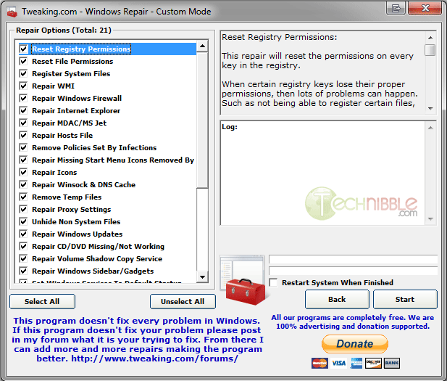Click the upper progress bar
Image resolution: width=447 pixels, height=381 pixels.
pyautogui.click(x=354, y=259)
